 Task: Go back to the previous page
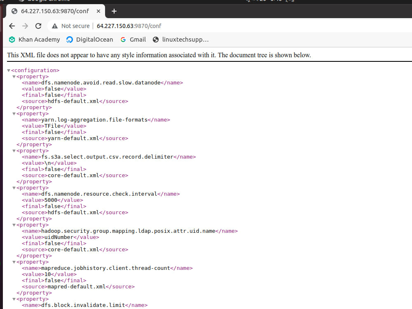pos(12,26)
